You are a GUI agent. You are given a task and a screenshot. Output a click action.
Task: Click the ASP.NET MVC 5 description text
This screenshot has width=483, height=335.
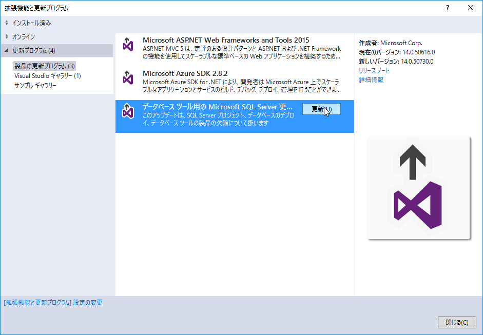(x=242, y=53)
